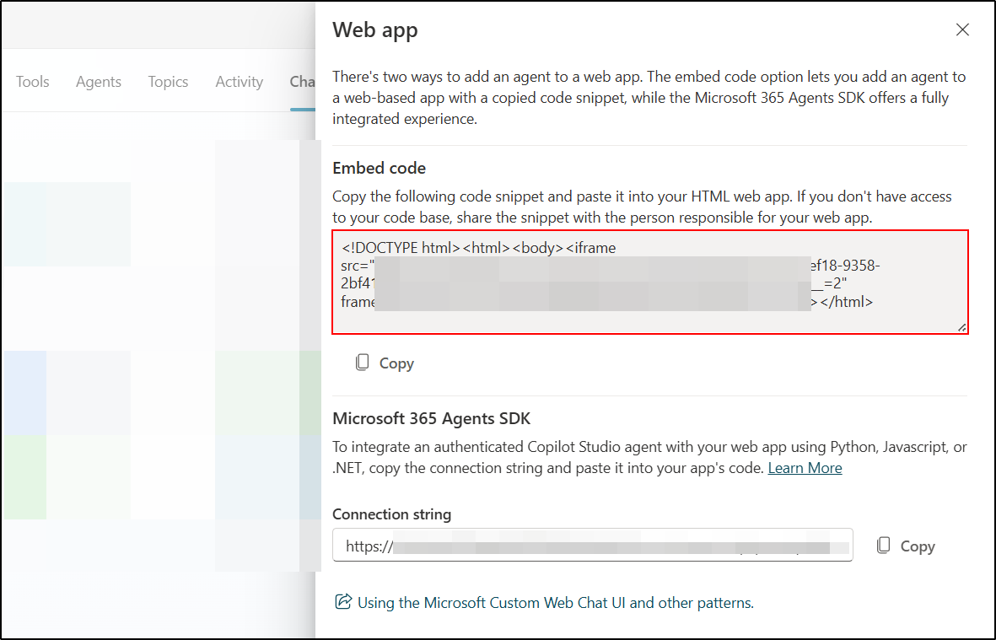Open the Learn More link
The width and height of the screenshot is (996, 640).
point(805,468)
